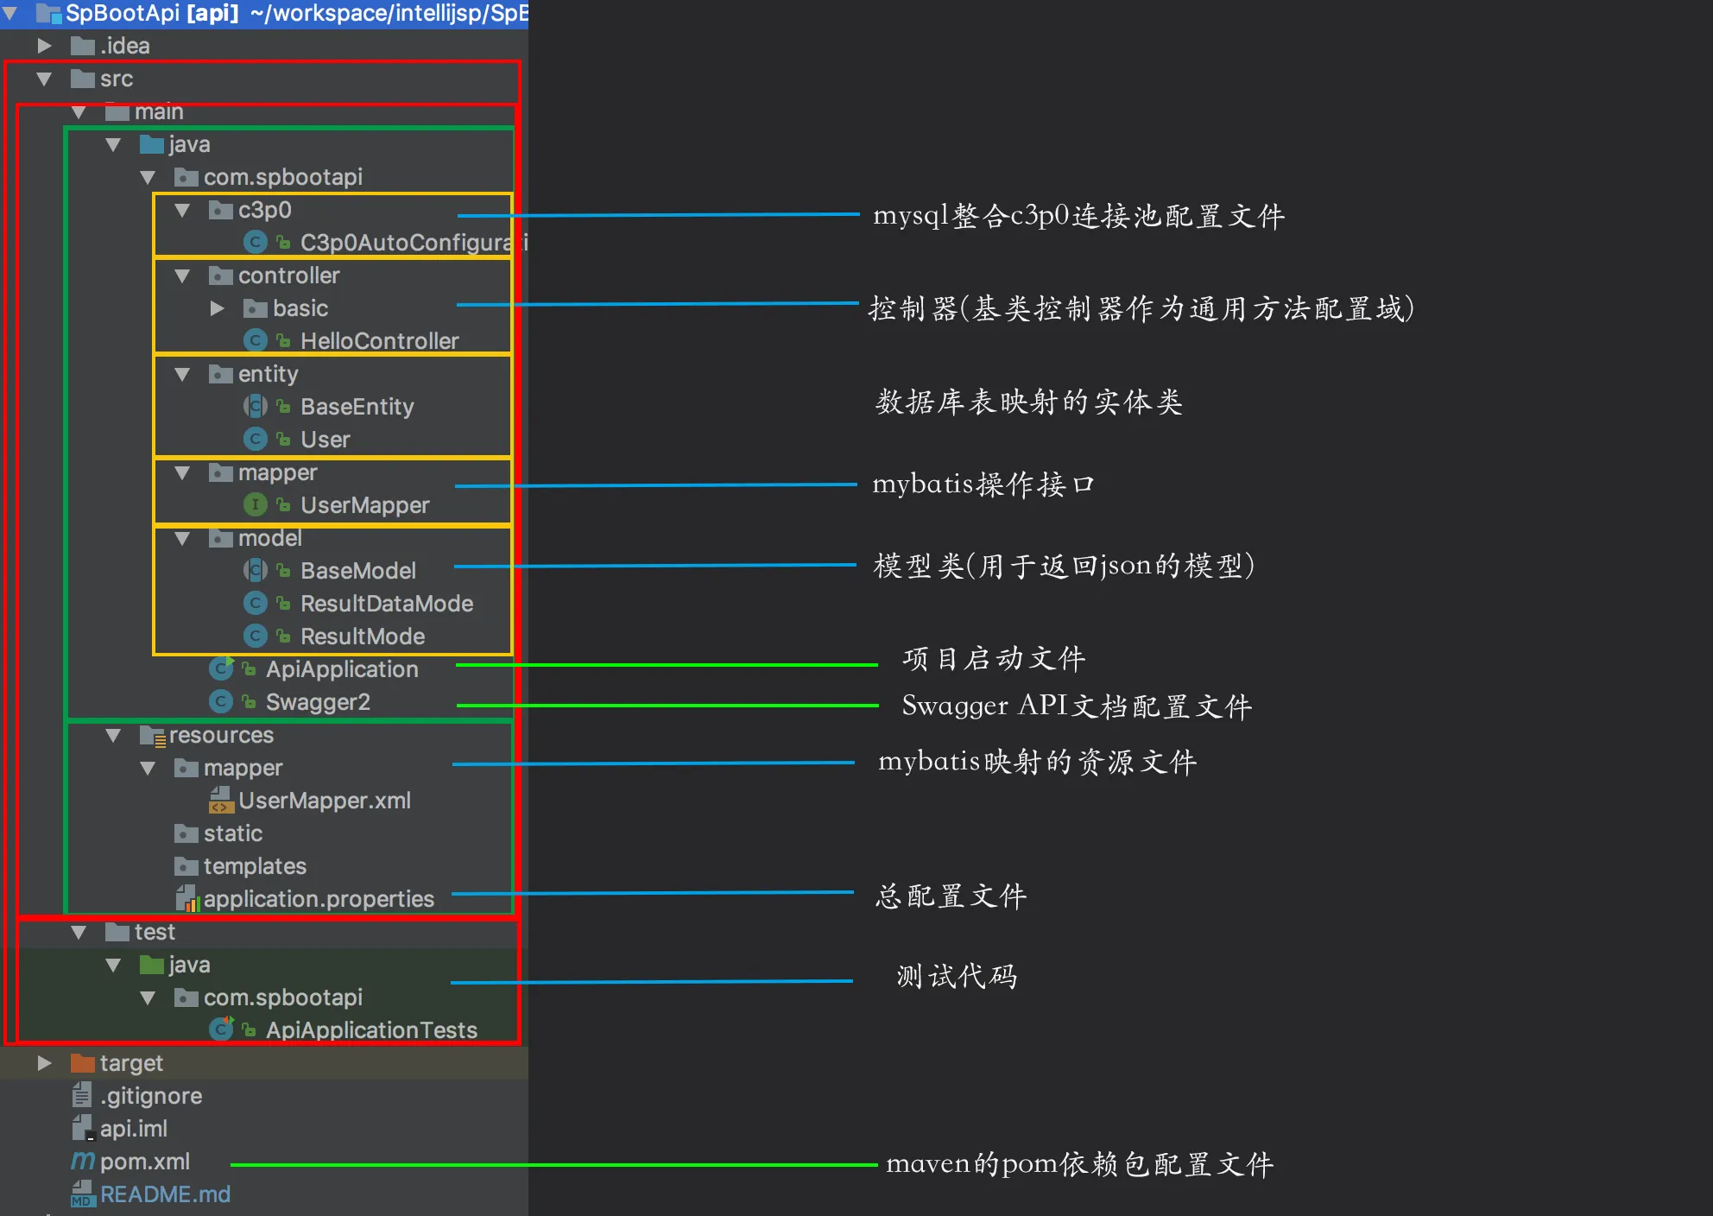Select the test folder row

[264, 932]
